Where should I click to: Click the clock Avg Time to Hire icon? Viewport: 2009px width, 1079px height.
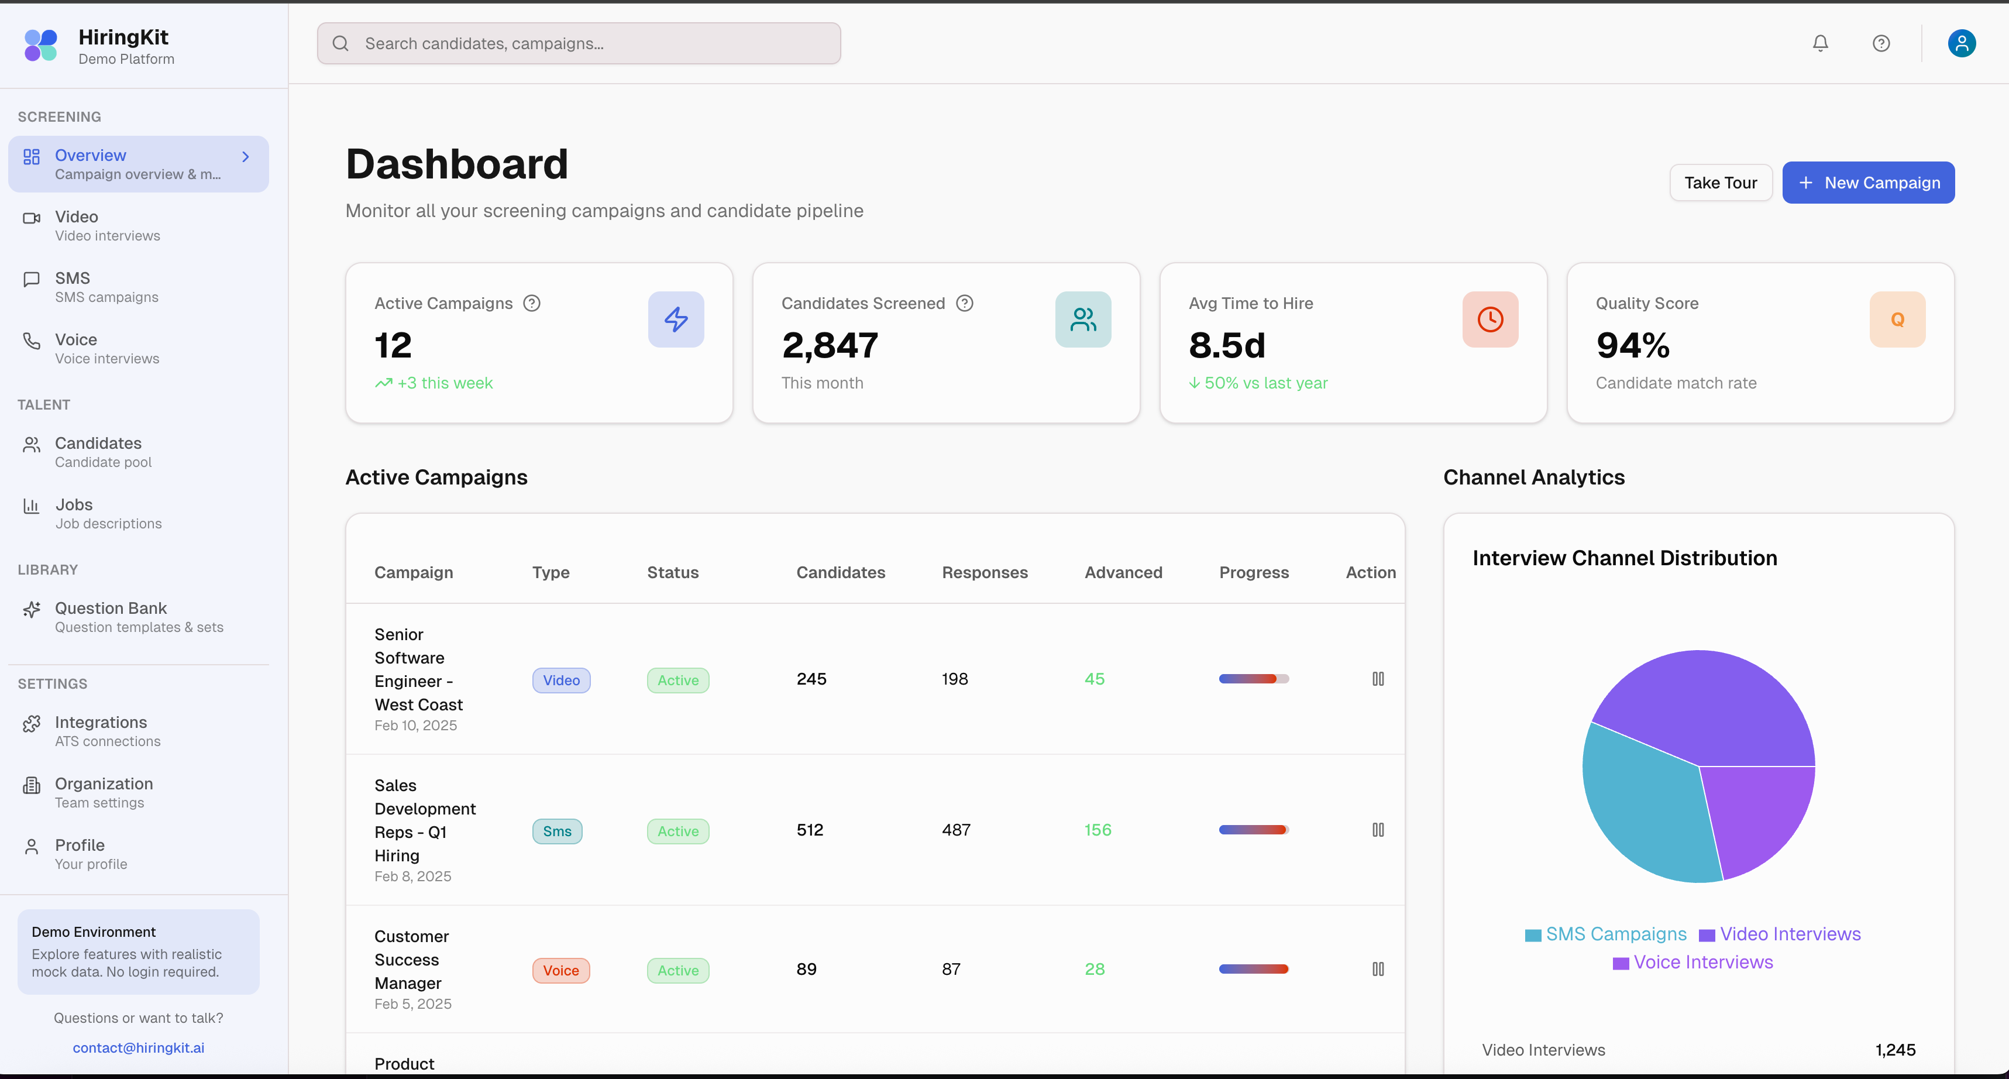point(1489,319)
